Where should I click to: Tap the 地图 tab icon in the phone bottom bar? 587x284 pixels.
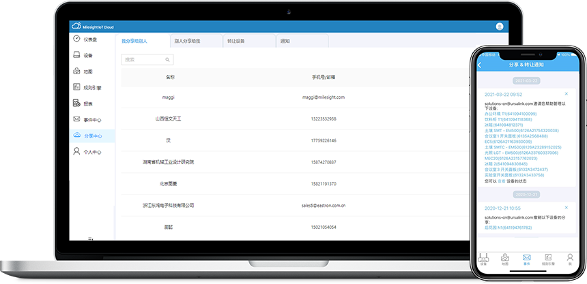[505, 259]
